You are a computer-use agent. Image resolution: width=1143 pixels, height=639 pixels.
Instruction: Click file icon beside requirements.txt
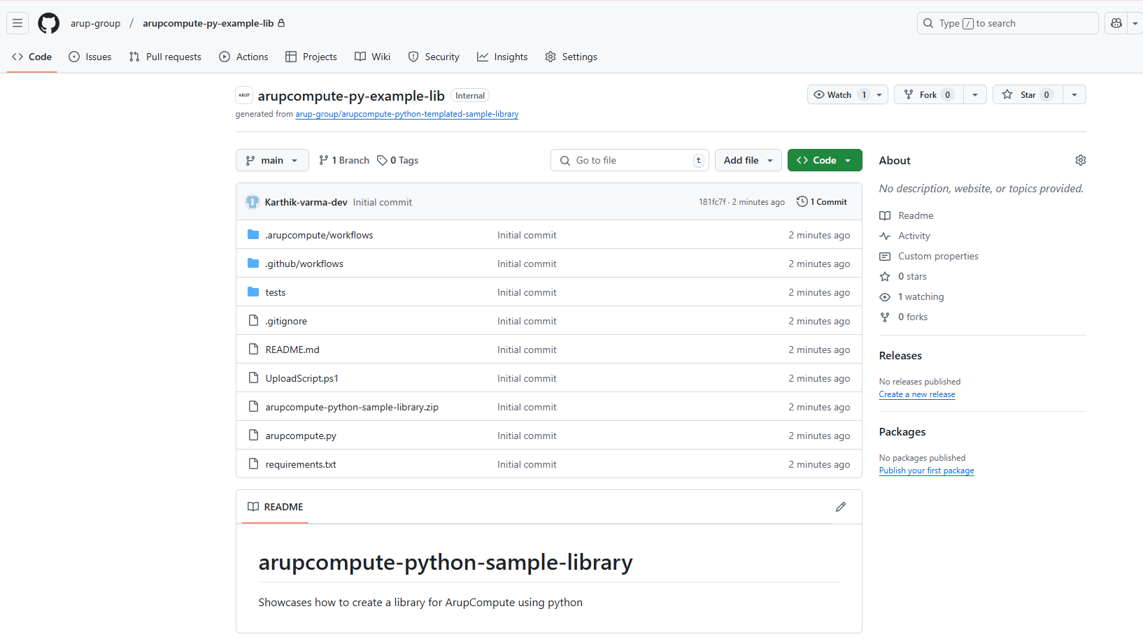point(253,464)
